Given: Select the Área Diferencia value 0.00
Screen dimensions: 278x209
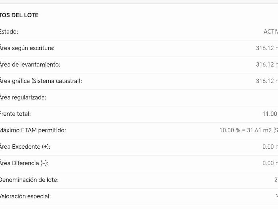Looking at the screenshot, I should click(269, 163).
